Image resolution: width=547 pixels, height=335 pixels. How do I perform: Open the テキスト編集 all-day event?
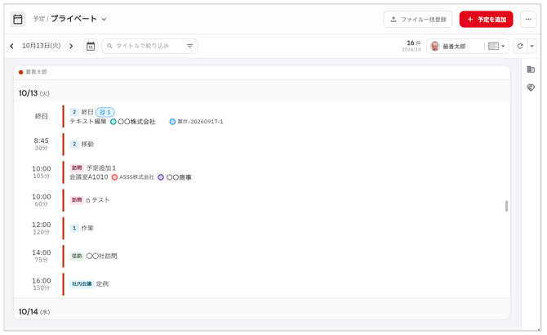click(x=88, y=122)
